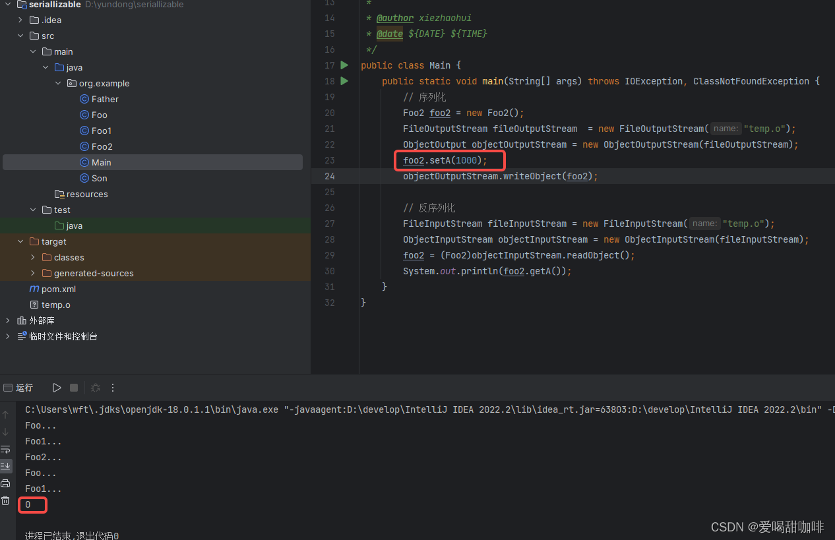Viewport: 835px width, 540px height.
Task: Click the java.exe command line in the console
Action: [429, 409]
